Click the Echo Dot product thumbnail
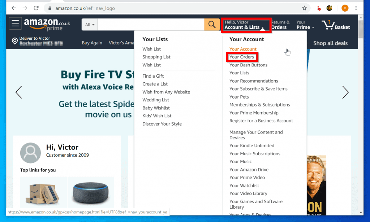370x222 pixels. point(91,193)
